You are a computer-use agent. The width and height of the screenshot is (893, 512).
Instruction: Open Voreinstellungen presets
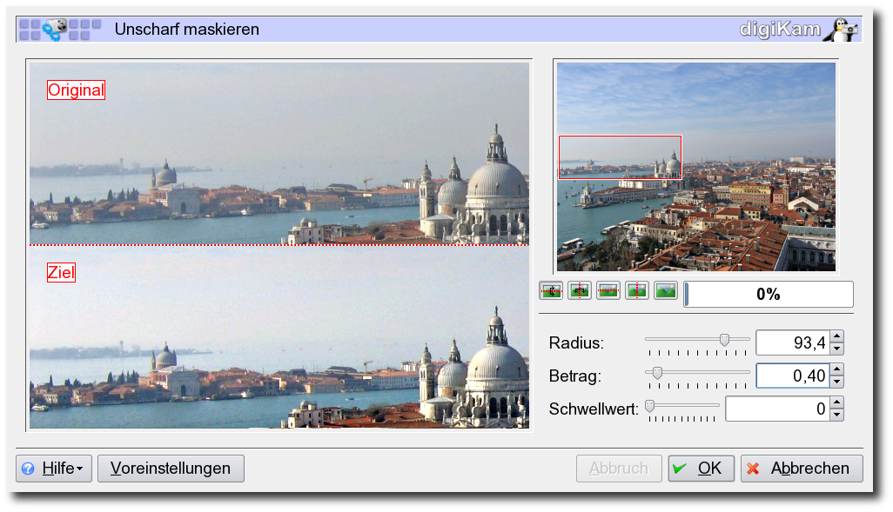(171, 469)
